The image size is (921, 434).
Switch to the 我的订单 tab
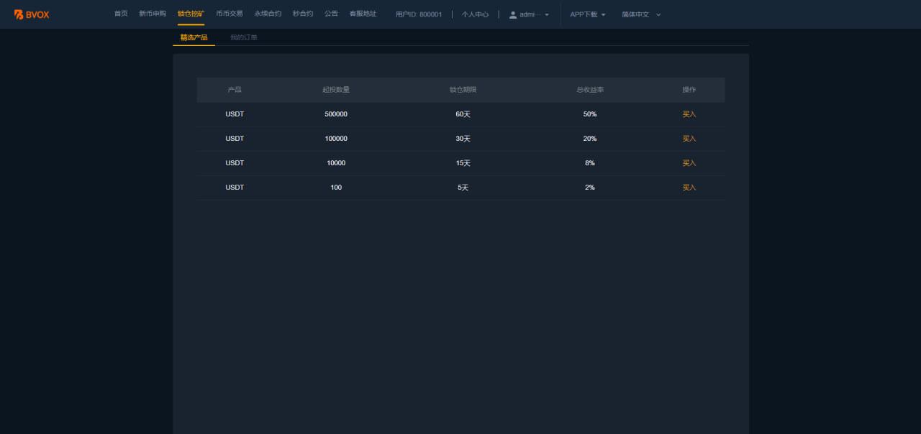pos(244,37)
